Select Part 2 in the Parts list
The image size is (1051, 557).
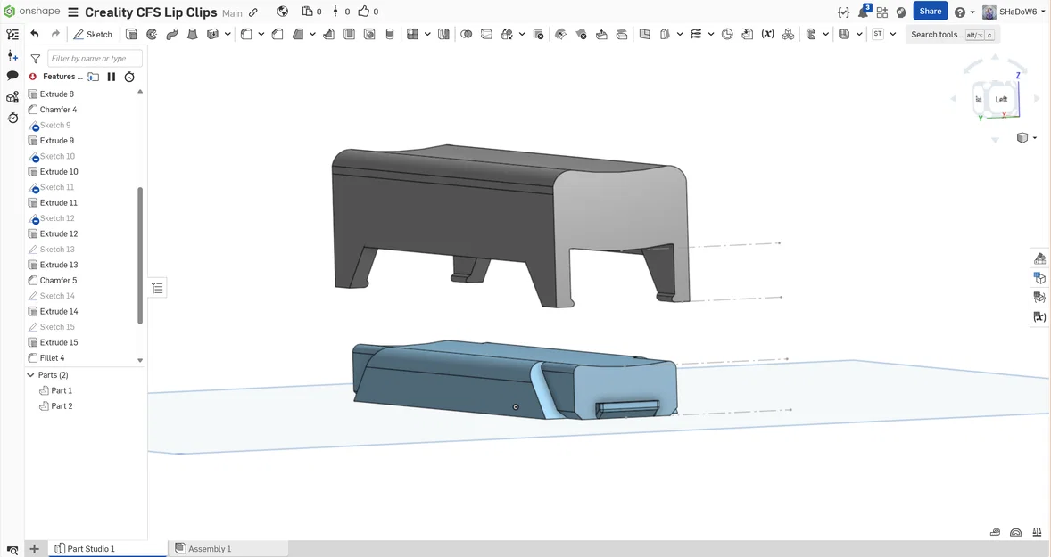(61, 405)
